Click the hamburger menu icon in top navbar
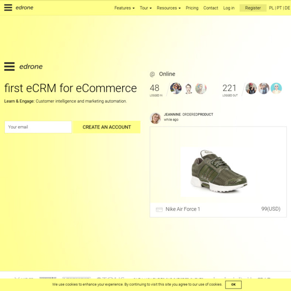 [x=8, y=8]
